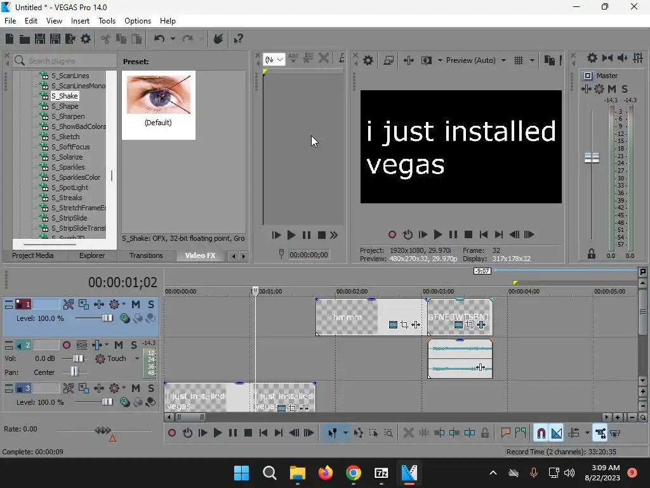Arm audio track 2 for record

pyautogui.click(x=66, y=345)
